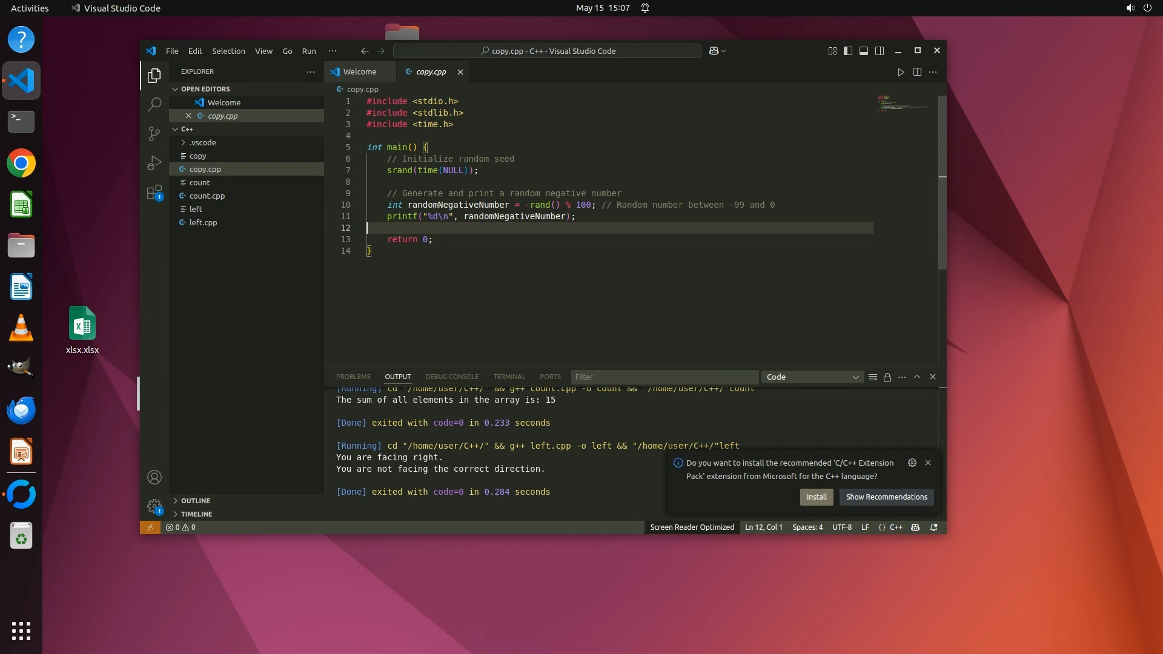
Task: Click the Clear Output icon
Action: 872,377
